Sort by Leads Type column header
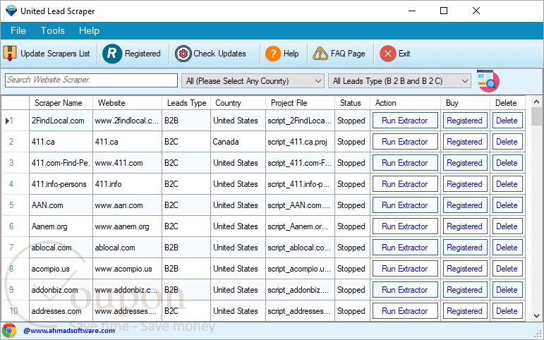544x340 pixels. (x=186, y=103)
